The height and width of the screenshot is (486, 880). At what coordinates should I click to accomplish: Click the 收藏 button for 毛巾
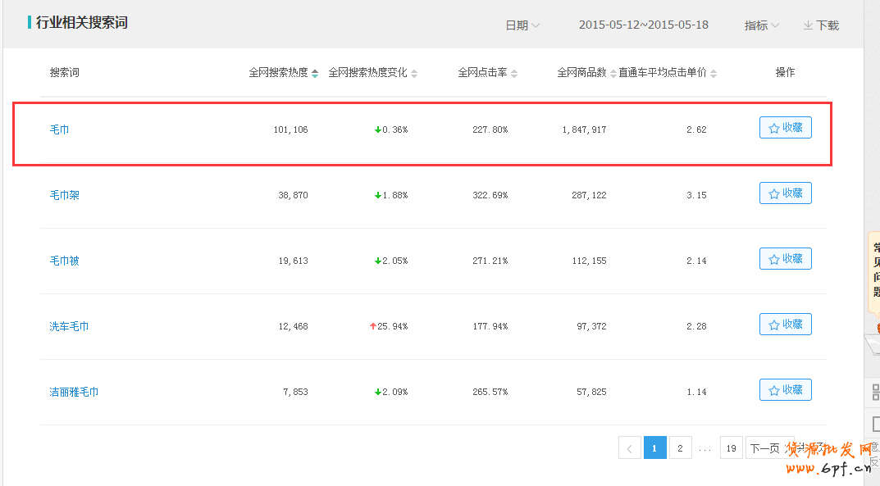pos(785,128)
